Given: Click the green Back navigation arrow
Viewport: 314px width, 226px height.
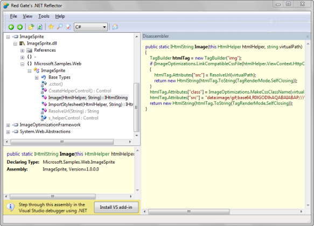Looking at the screenshot, I should [11, 27].
